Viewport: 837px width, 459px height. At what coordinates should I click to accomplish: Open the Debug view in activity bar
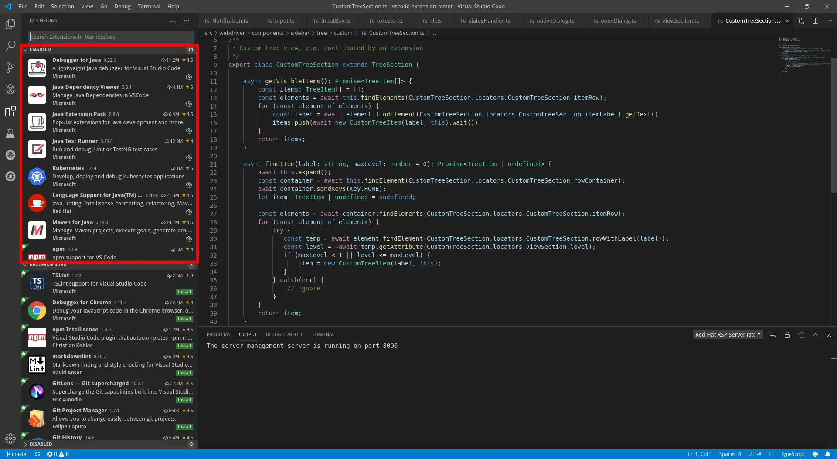click(10, 89)
